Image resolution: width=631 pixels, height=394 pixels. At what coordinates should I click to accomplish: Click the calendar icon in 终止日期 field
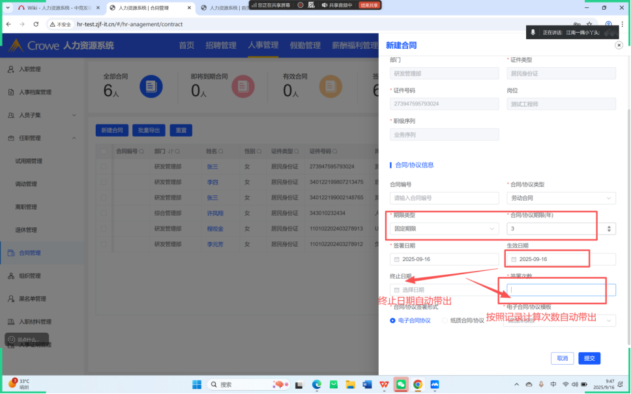coord(397,290)
